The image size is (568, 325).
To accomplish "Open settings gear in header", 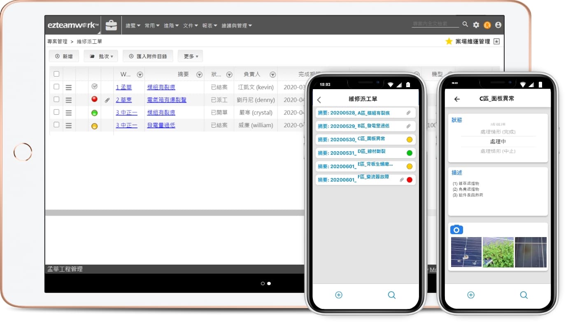I will tap(476, 25).
